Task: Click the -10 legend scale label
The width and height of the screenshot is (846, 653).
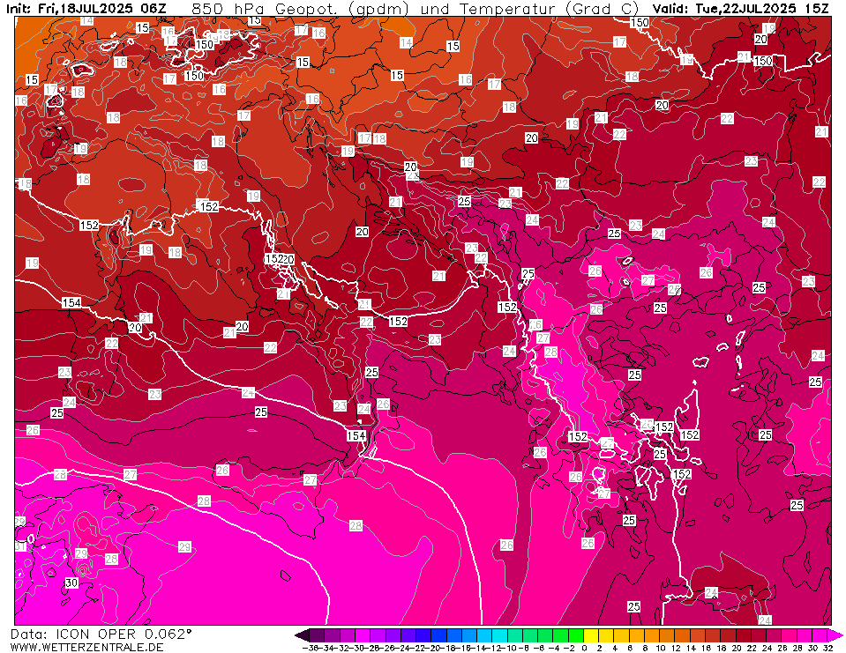Action: coord(511,648)
